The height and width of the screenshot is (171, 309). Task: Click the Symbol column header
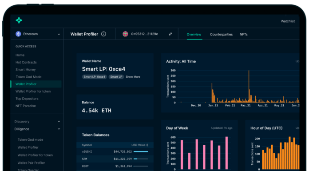pos(87,145)
